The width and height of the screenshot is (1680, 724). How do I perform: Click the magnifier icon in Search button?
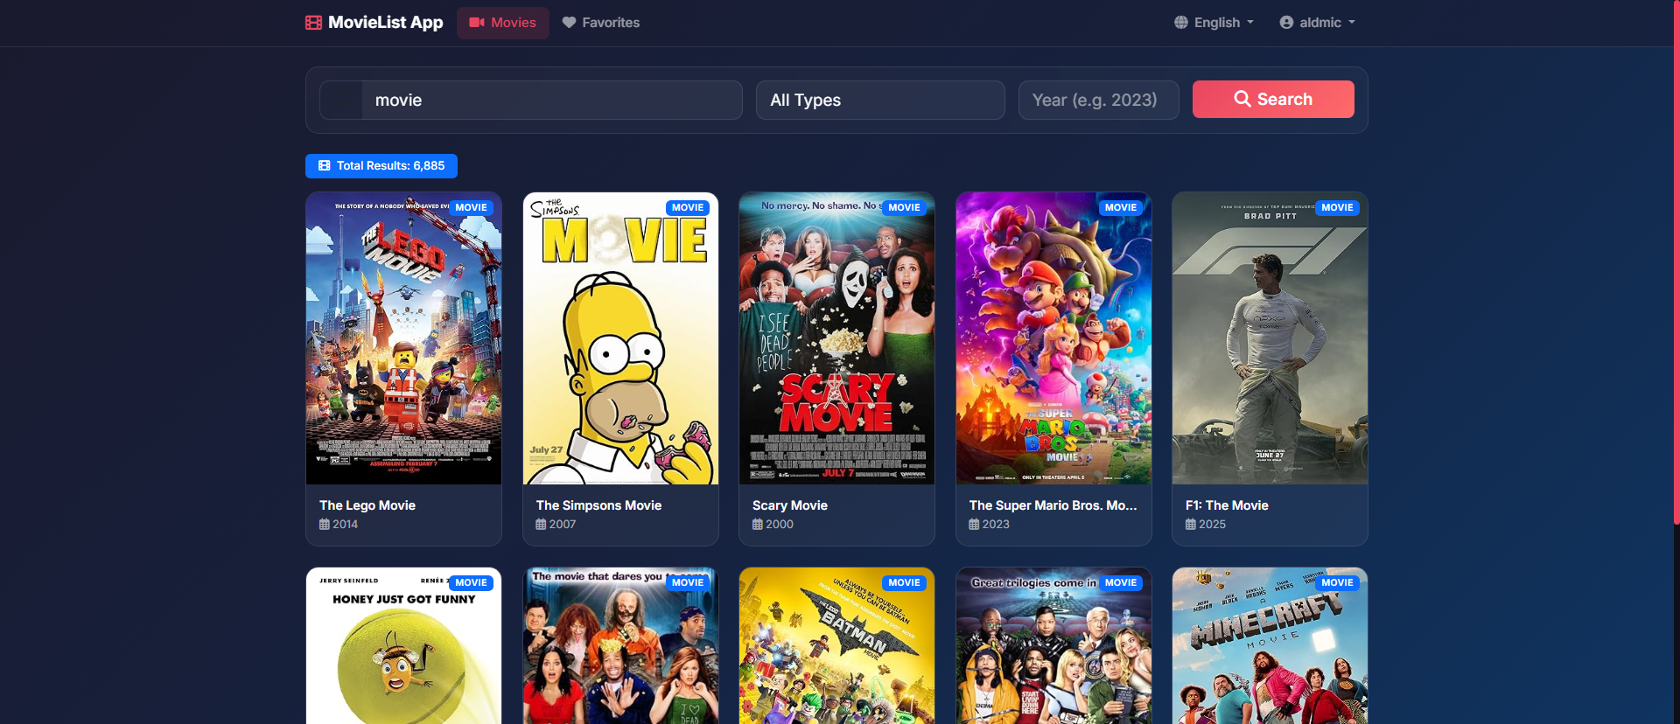click(1242, 99)
